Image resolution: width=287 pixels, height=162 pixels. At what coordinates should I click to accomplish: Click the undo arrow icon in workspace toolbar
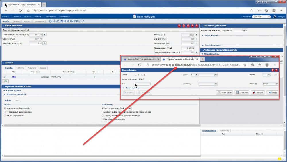pyautogui.click(x=65, y=21)
